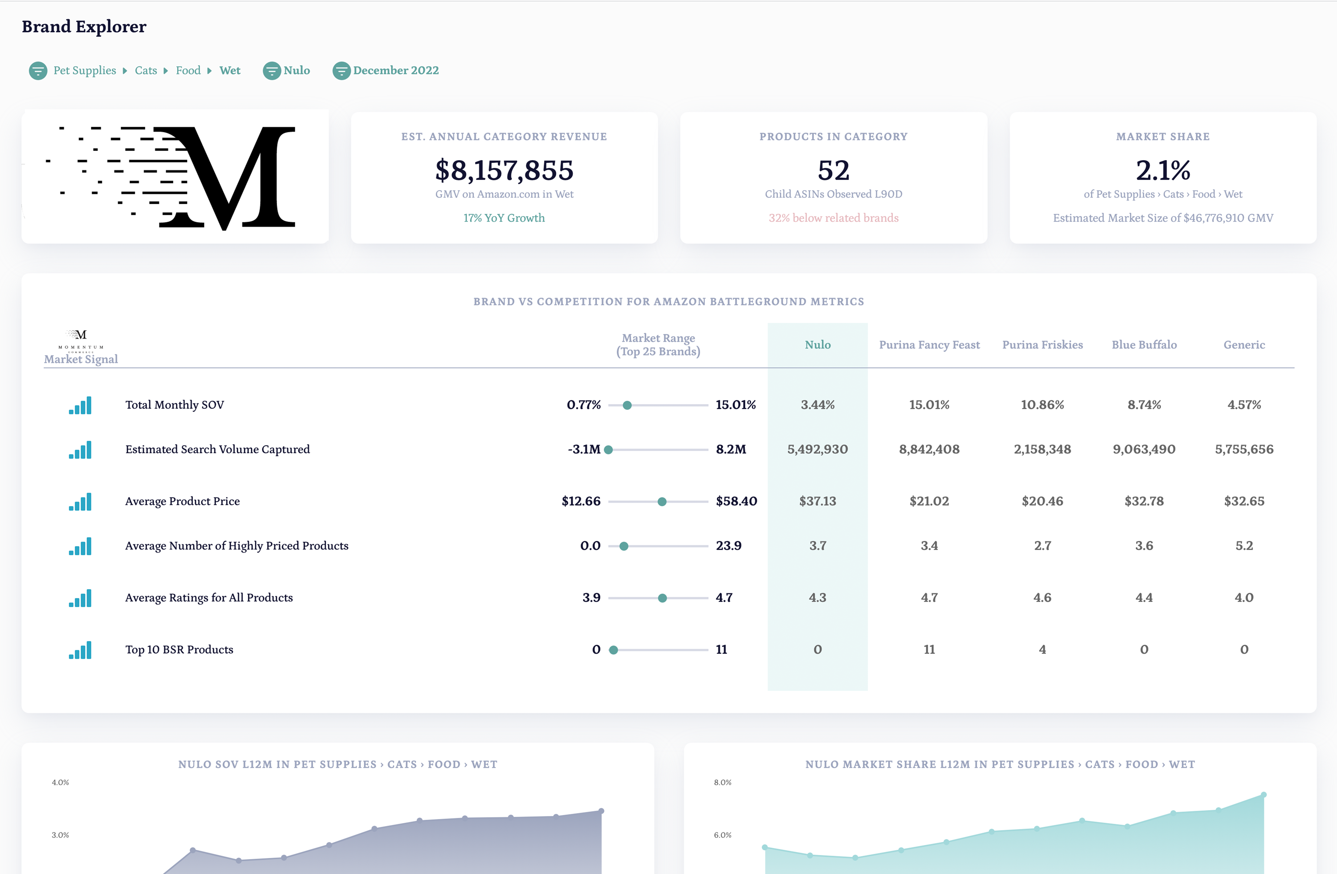Click the Total Monthly SOV range slider dot
1337x874 pixels.
pyautogui.click(x=627, y=405)
